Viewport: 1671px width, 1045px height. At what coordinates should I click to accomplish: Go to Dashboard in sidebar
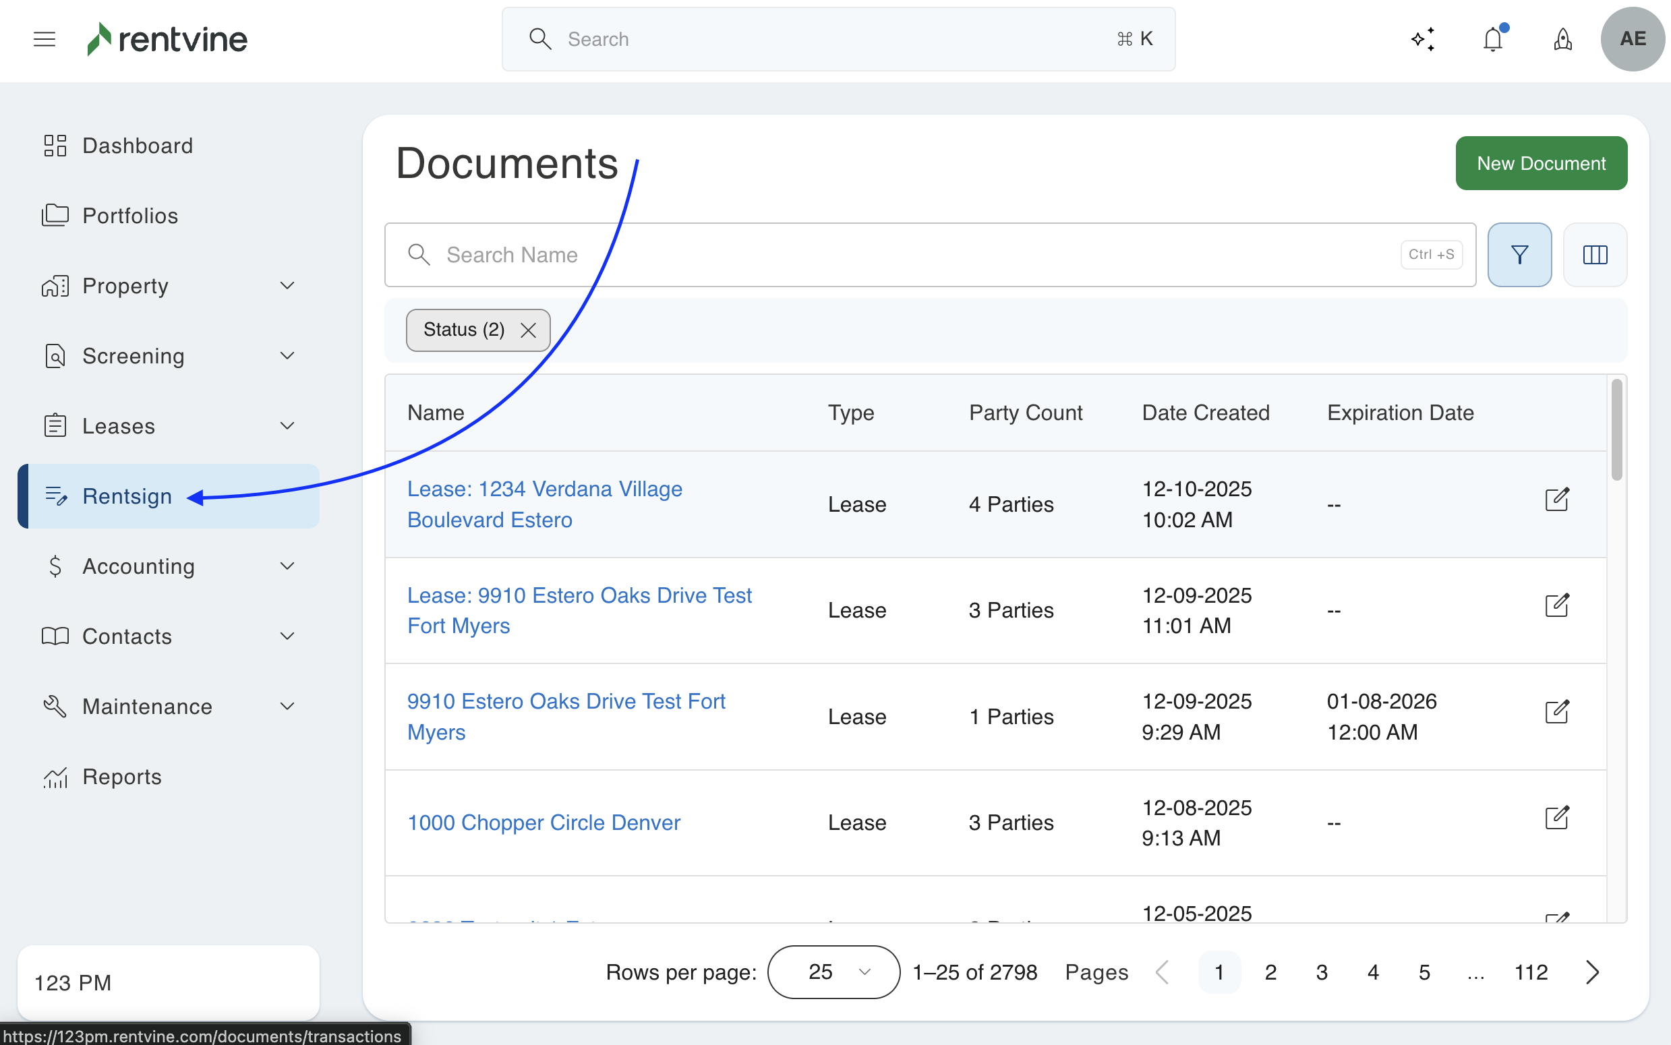pyautogui.click(x=137, y=146)
